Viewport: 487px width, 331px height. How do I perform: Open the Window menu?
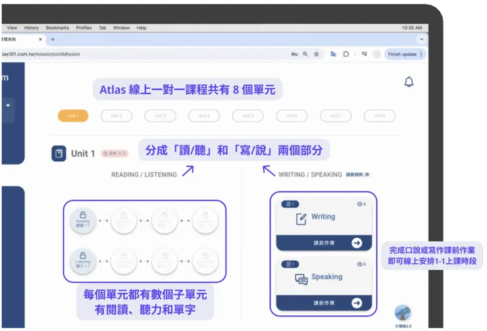[122, 28]
